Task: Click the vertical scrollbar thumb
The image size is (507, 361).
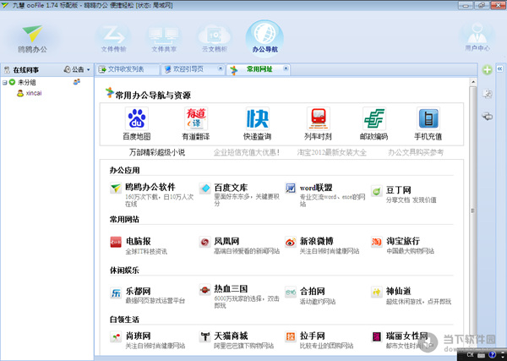Action: coord(473,211)
